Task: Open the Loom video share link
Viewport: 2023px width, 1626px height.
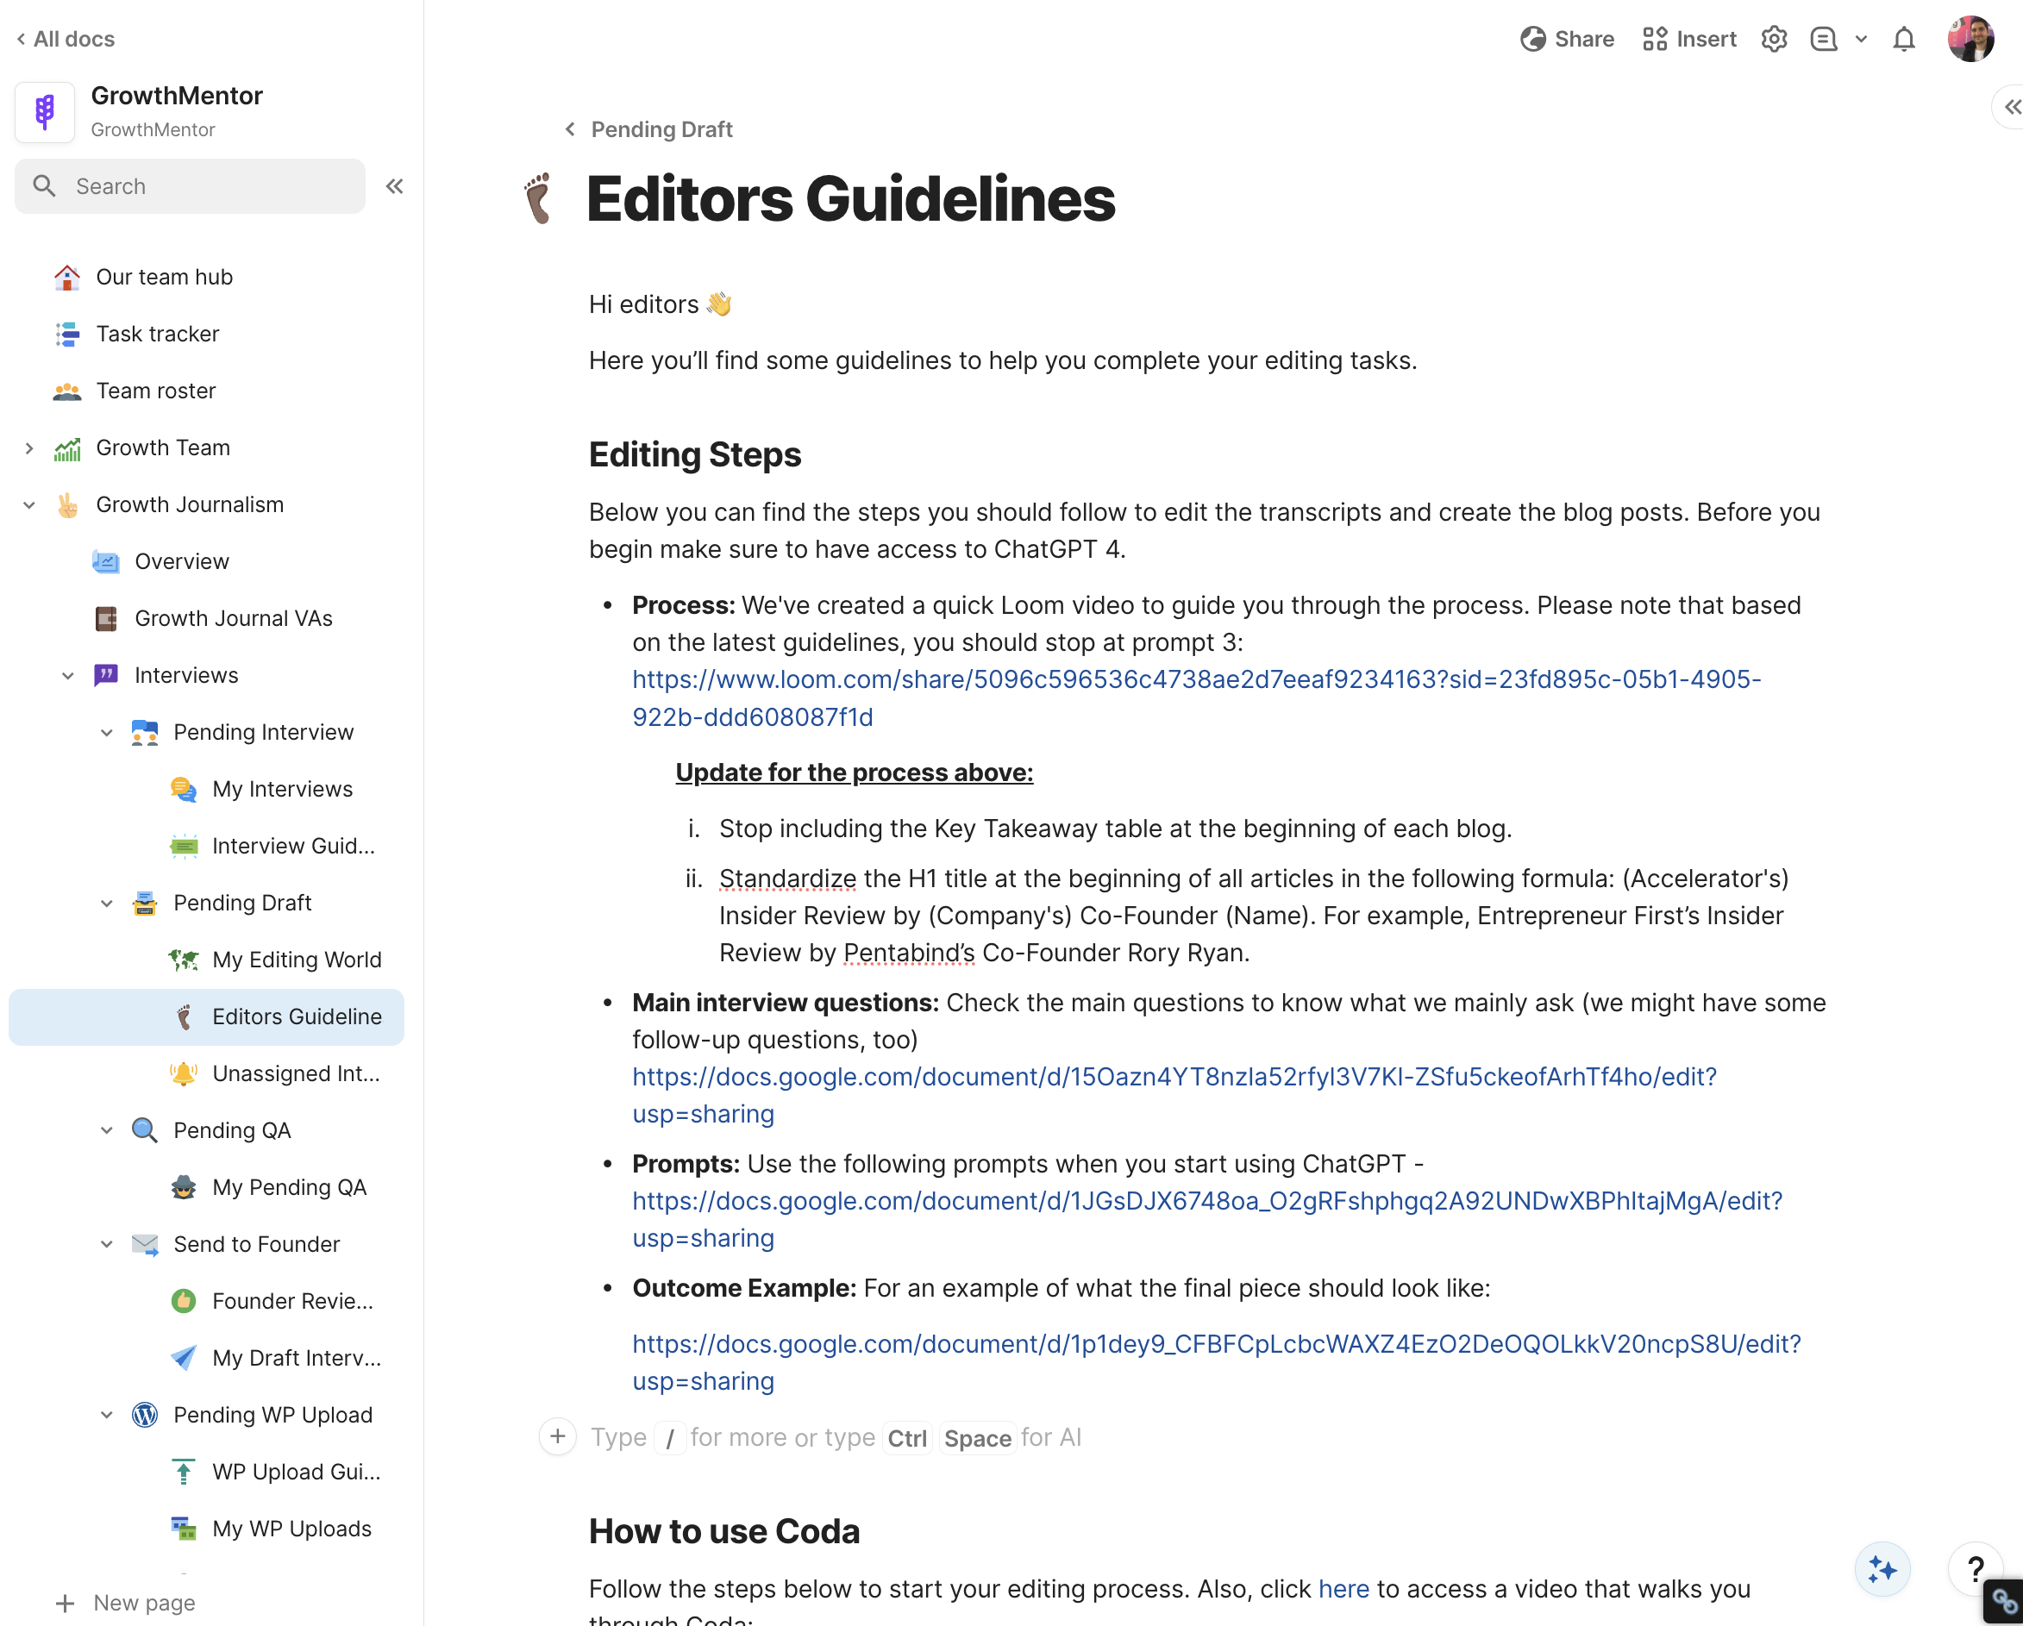Action: pos(1196,698)
